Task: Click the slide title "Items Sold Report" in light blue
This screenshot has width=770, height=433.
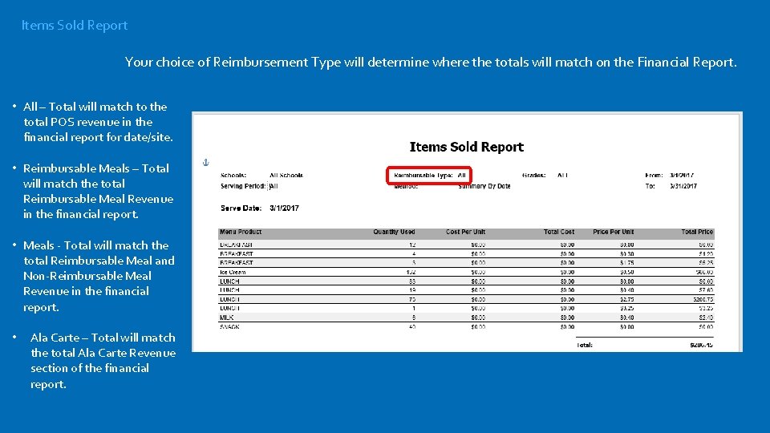Action: pyautogui.click(x=75, y=26)
